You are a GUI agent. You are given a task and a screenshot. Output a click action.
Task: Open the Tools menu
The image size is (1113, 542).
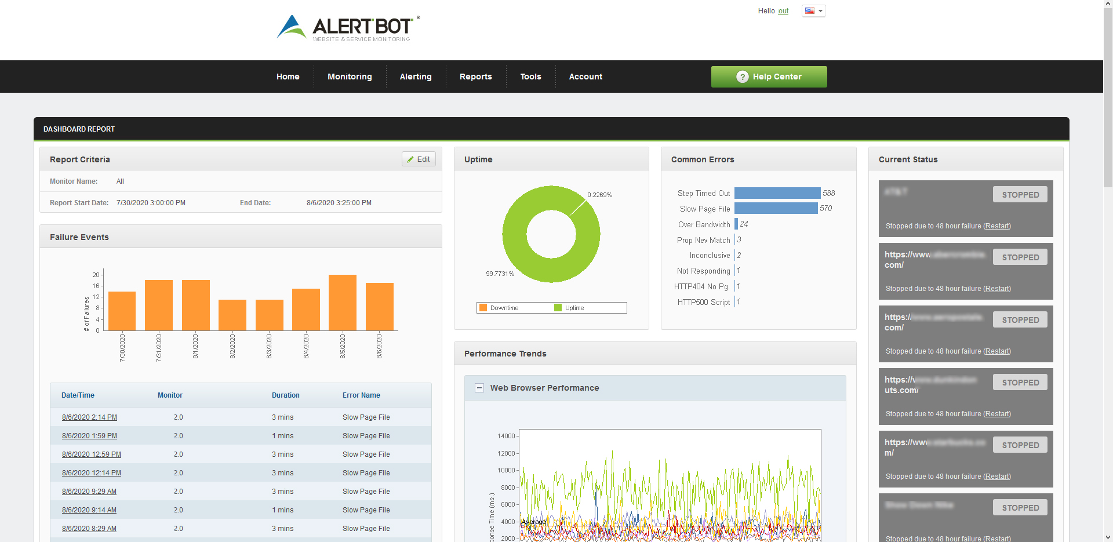530,77
